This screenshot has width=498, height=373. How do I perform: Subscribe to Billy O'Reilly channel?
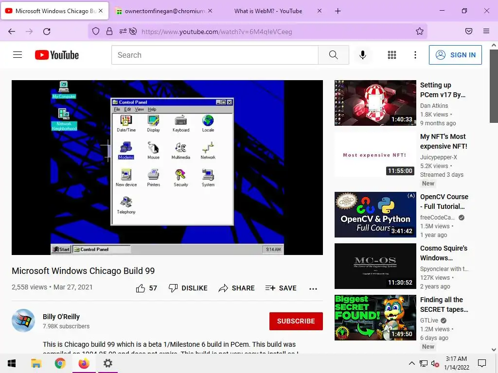(x=296, y=321)
